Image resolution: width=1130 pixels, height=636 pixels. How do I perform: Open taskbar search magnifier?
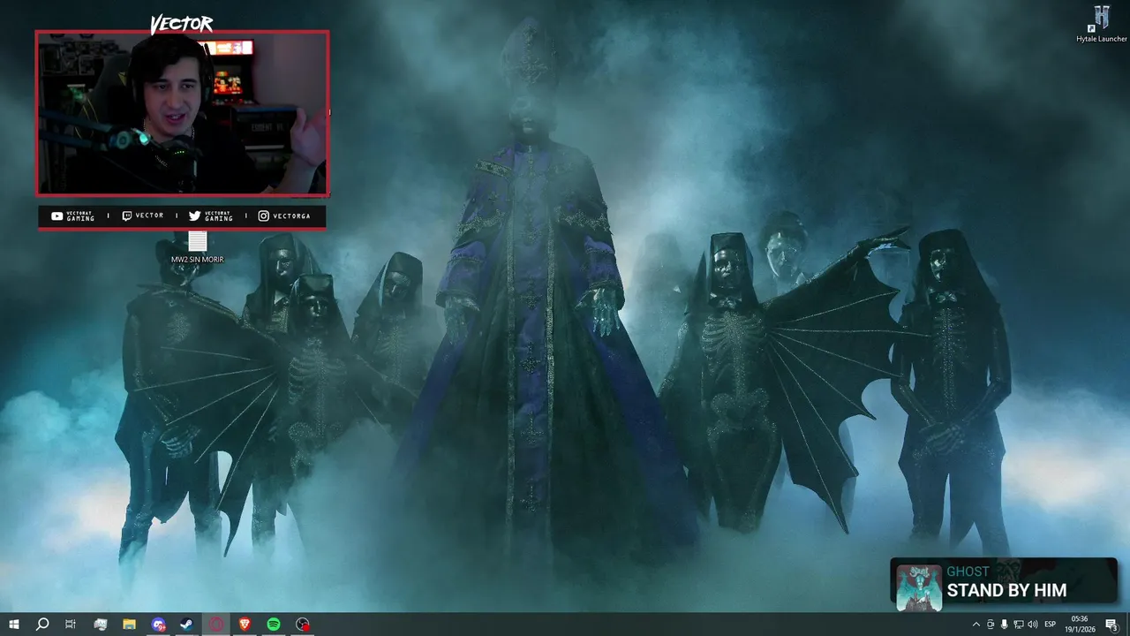41,625
